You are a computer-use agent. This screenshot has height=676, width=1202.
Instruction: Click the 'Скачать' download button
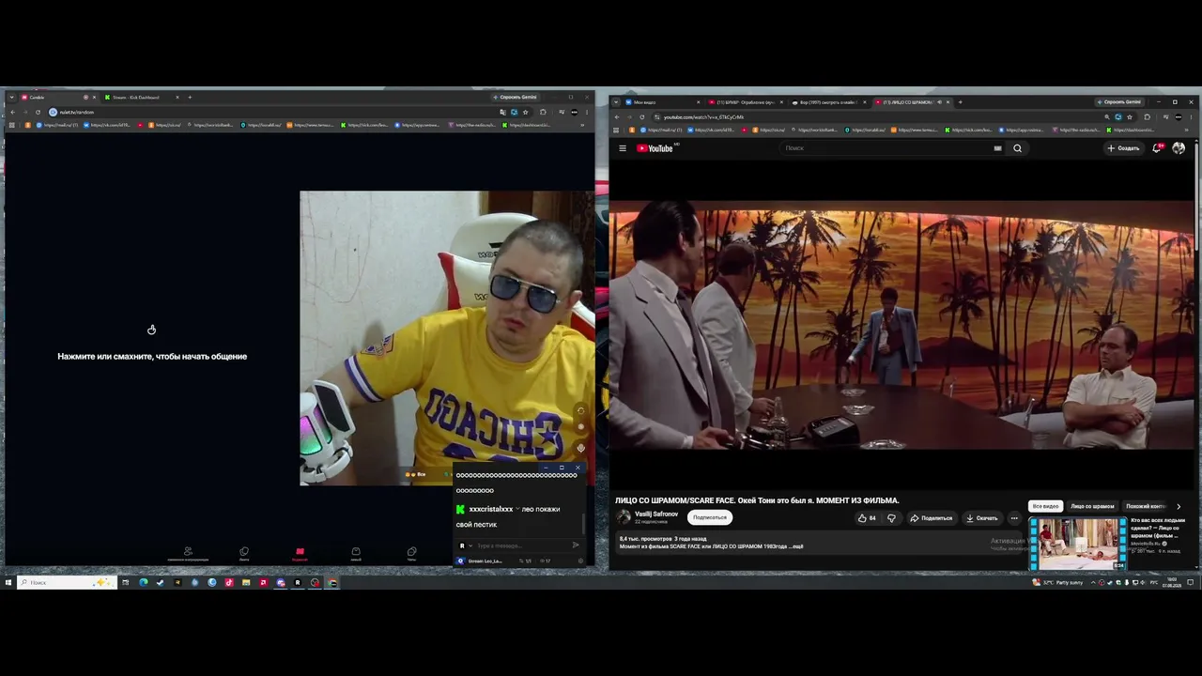pos(981,518)
